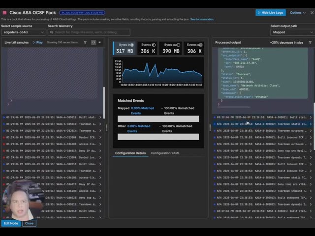Click the Cisco ASA OCSF Pack logo icon
315x236 pixels.
[x=4, y=13]
